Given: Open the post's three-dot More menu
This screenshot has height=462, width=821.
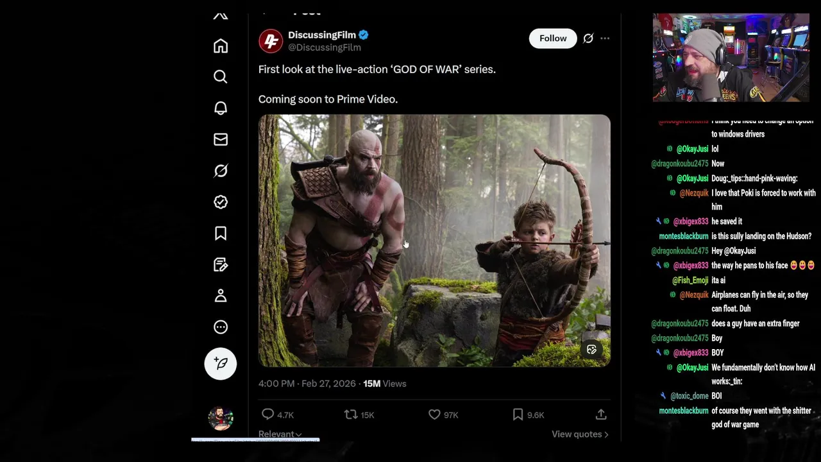Looking at the screenshot, I should pyautogui.click(x=605, y=38).
